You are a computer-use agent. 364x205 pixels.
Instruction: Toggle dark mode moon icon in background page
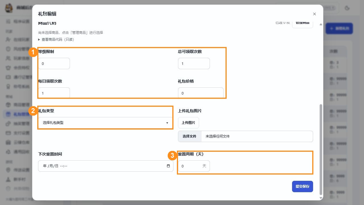pyautogui.click(x=347, y=8)
